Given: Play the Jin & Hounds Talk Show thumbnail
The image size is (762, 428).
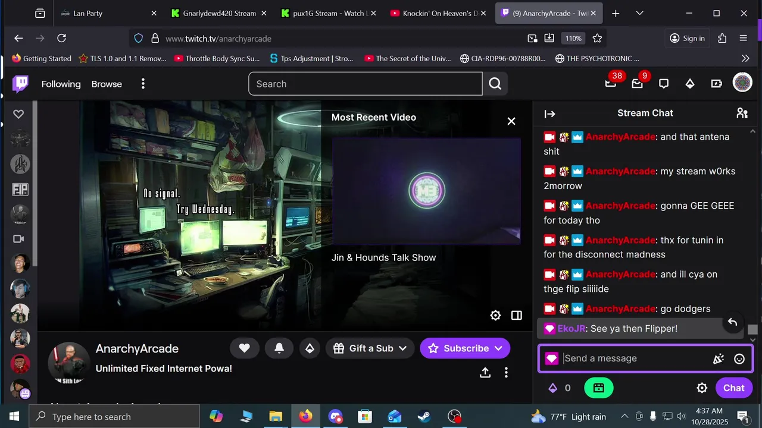Looking at the screenshot, I should click(426, 191).
